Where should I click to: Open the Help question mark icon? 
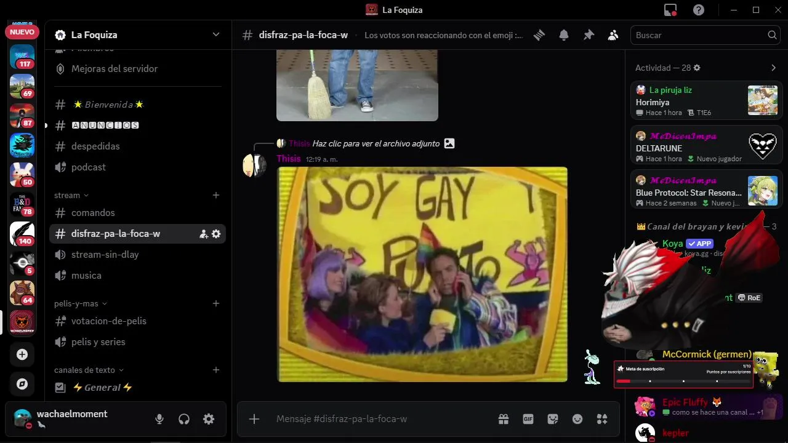(x=699, y=10)
